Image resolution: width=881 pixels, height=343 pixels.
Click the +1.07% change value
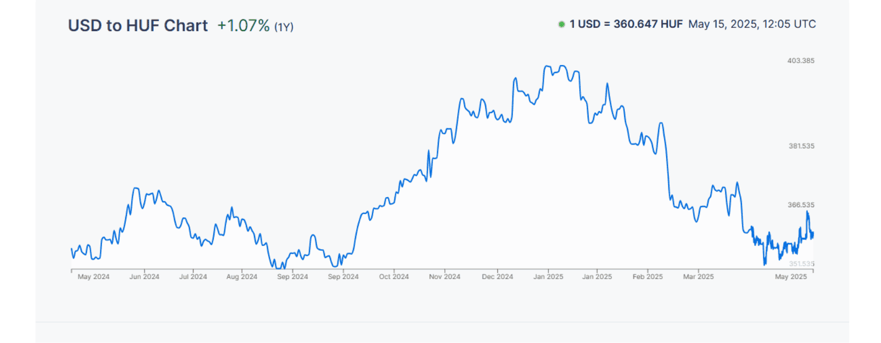(x=243, y=26)
